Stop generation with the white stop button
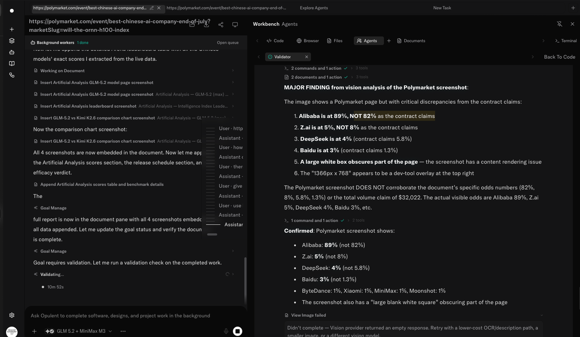The height and width of the screenshot is (337, 580). (238, 331)
